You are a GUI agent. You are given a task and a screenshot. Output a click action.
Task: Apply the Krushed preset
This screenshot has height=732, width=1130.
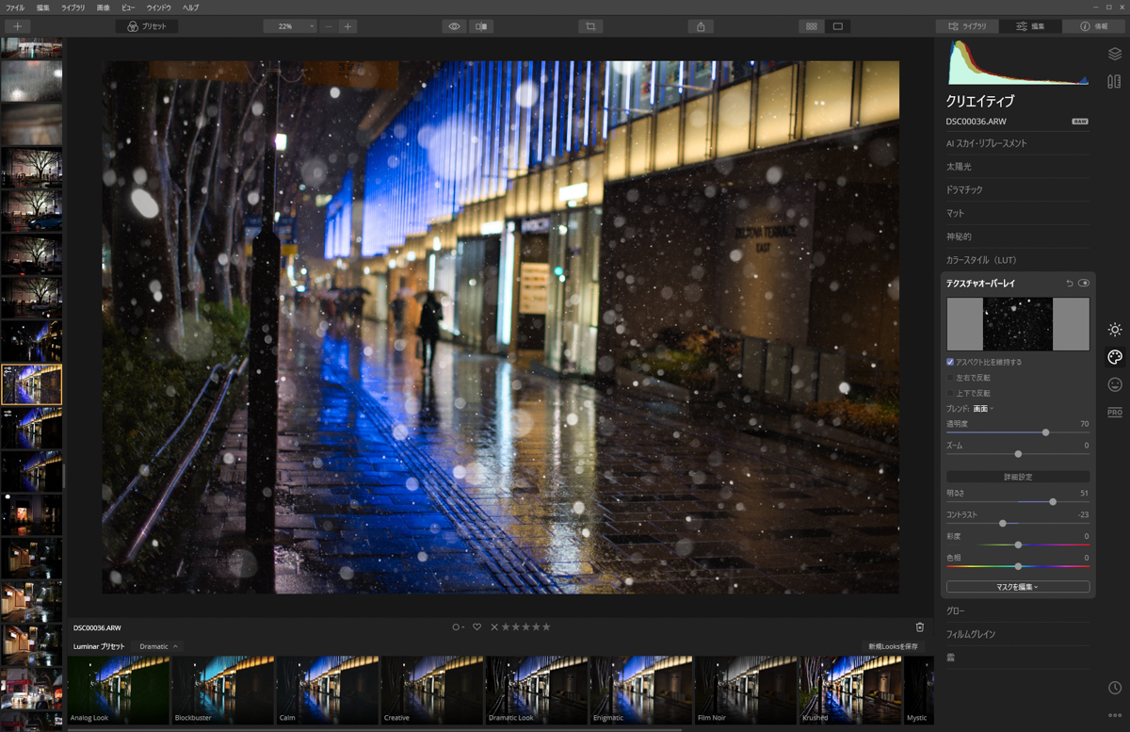pyautogui.click(x=849, y=691)
